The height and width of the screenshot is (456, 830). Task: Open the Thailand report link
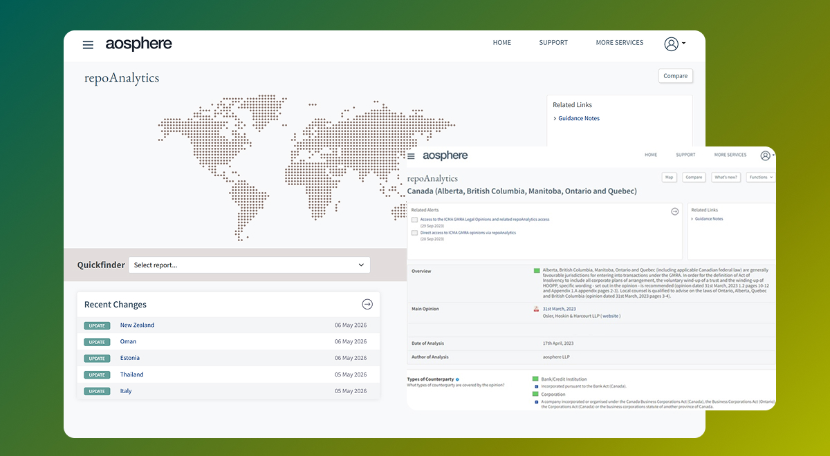[x=132, y=375]
